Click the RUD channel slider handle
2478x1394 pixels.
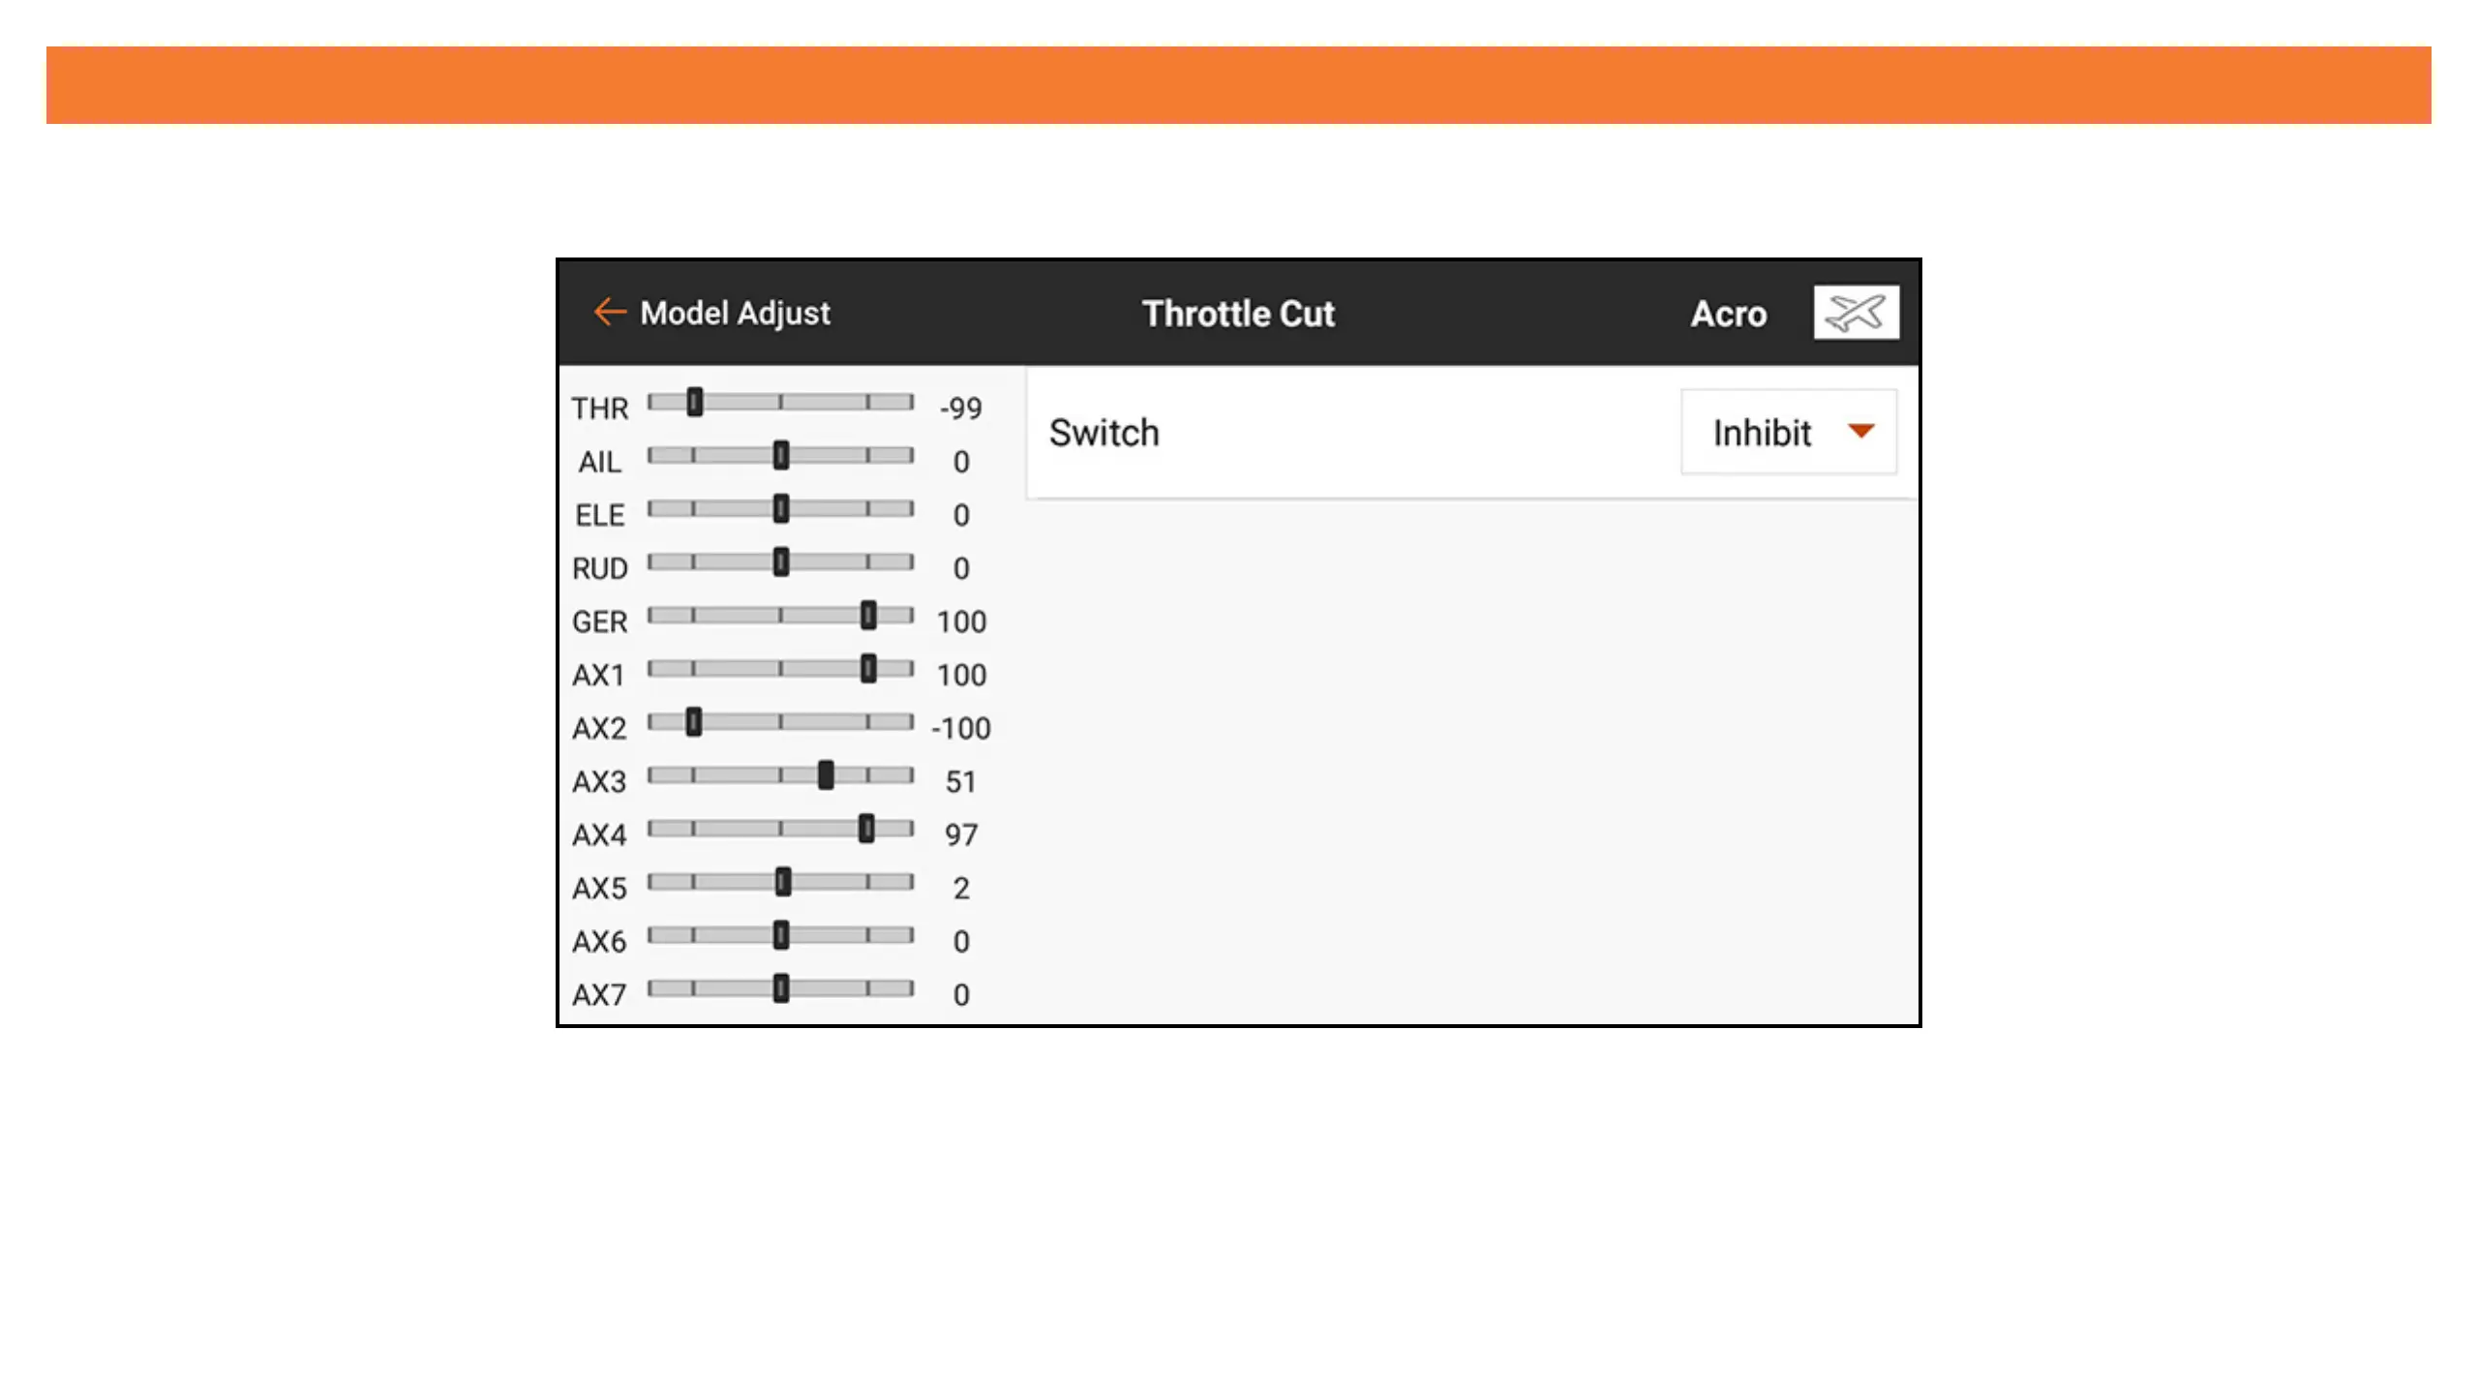(781, 561)
